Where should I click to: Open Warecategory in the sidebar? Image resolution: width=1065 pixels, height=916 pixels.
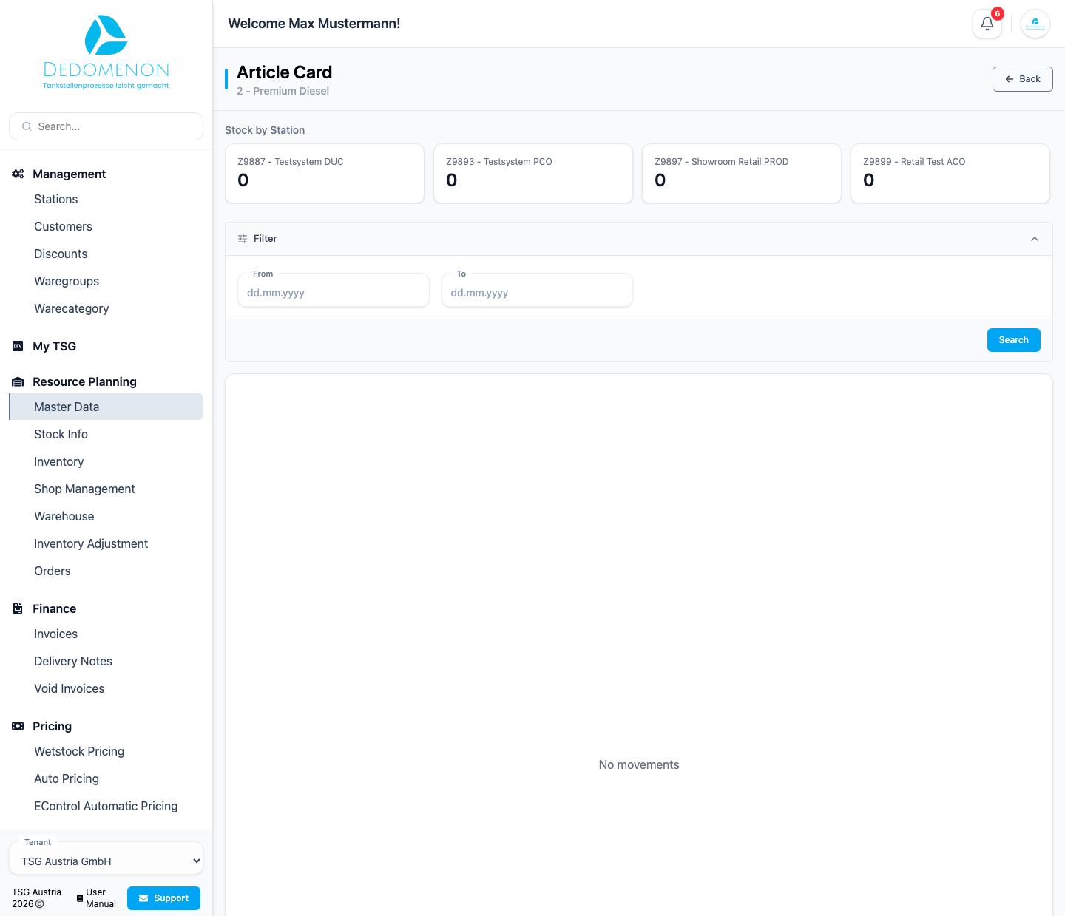pos(106,308)
